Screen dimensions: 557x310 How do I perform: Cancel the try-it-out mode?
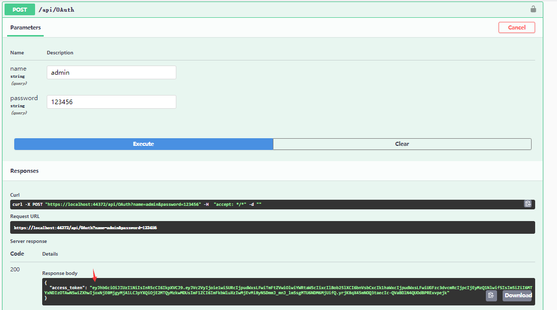coord(516,27)
